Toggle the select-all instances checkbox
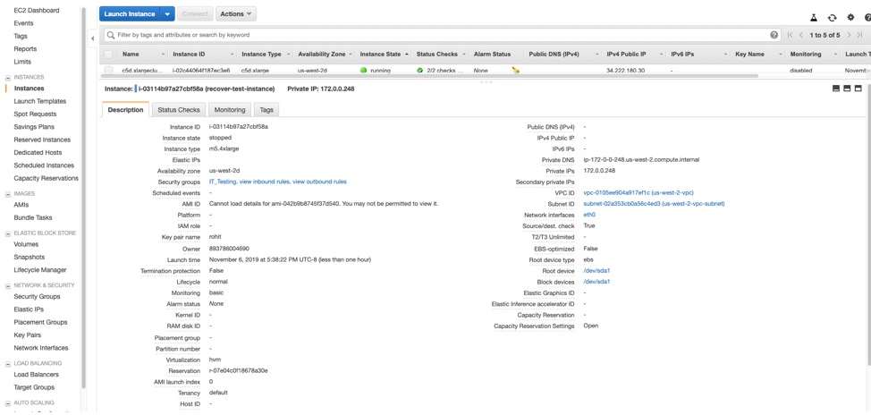 tap(109, 54)
